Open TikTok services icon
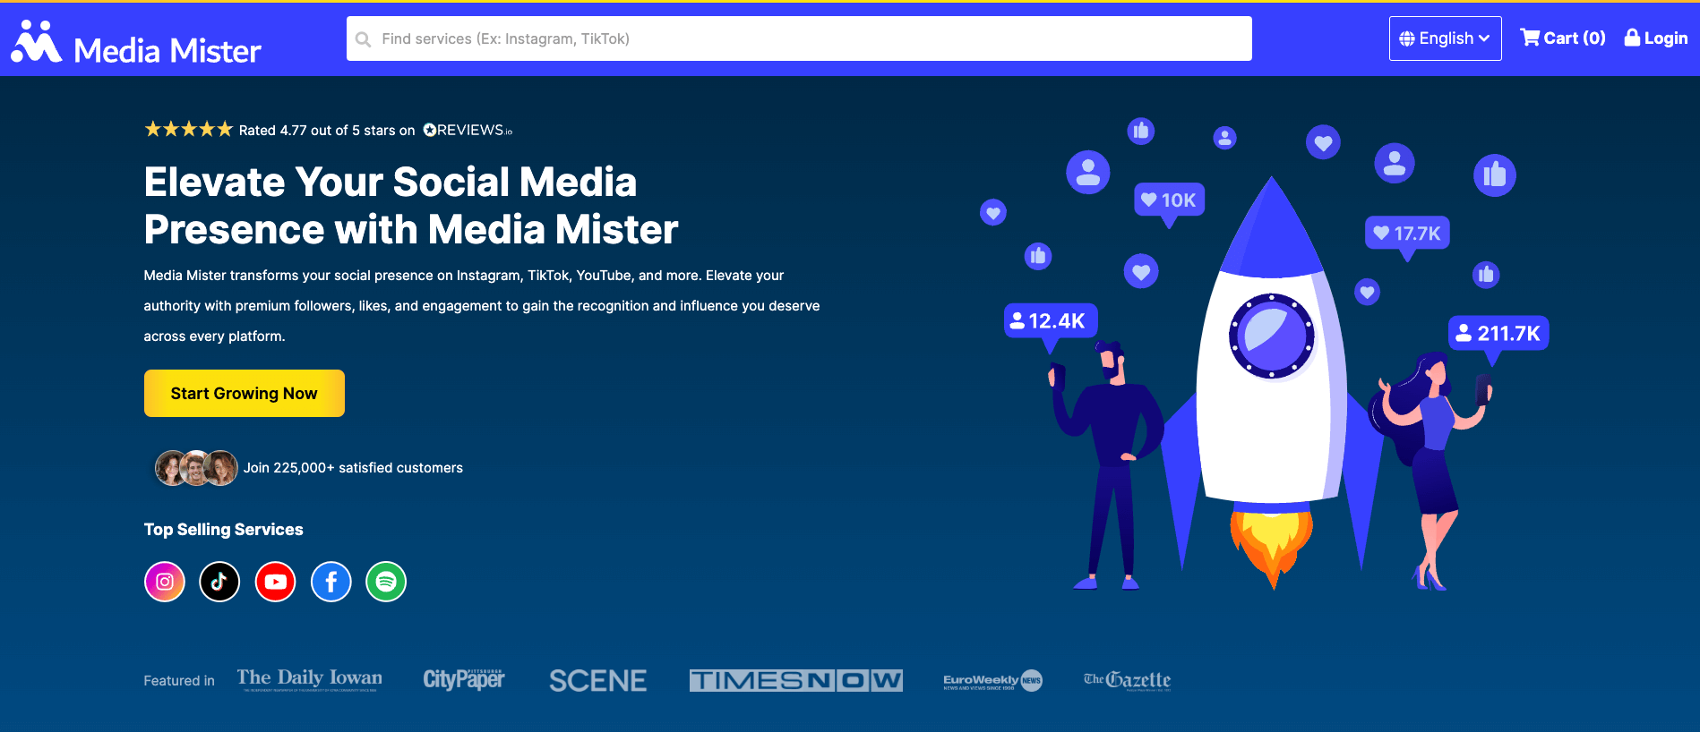 click(x=219, y=582)
